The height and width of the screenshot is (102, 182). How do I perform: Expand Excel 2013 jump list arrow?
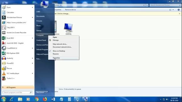(32, 38)
